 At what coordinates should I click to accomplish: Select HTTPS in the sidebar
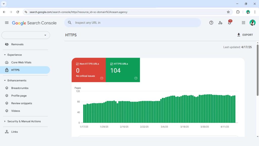pos(25,70)
